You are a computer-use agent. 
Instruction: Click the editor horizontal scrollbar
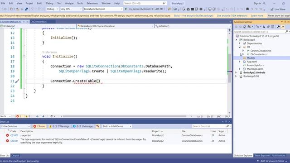point(125,116)
